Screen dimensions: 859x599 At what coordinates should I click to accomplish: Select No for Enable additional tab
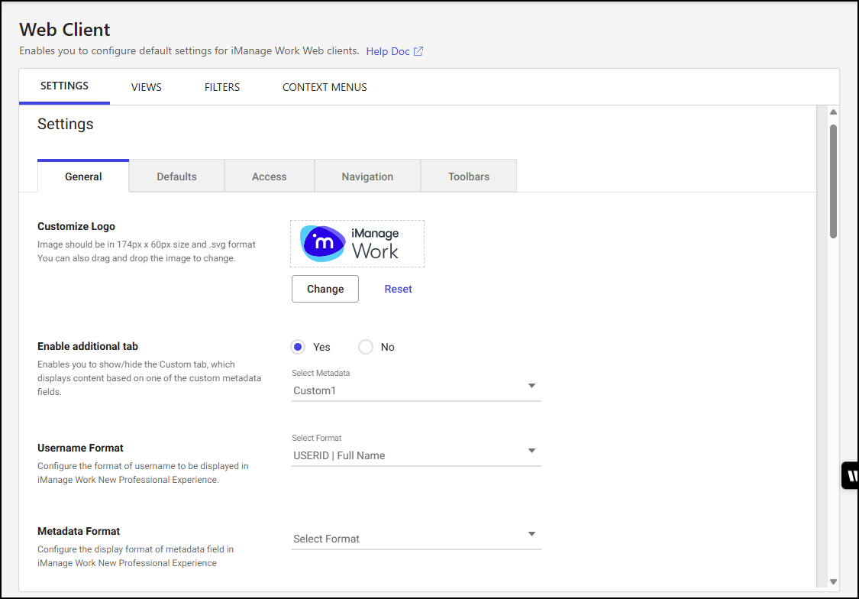366,347
